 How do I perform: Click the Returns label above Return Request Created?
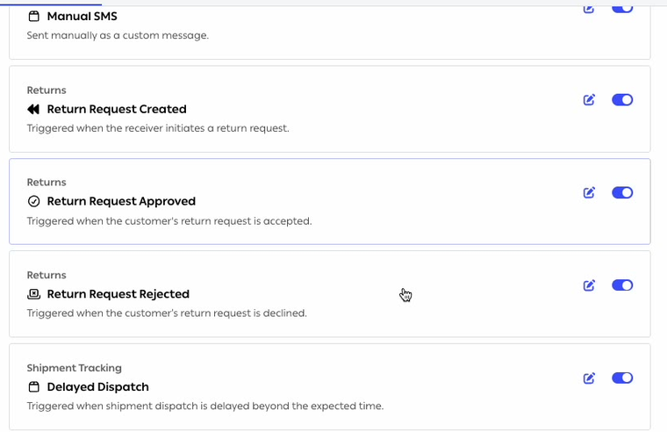47,90
